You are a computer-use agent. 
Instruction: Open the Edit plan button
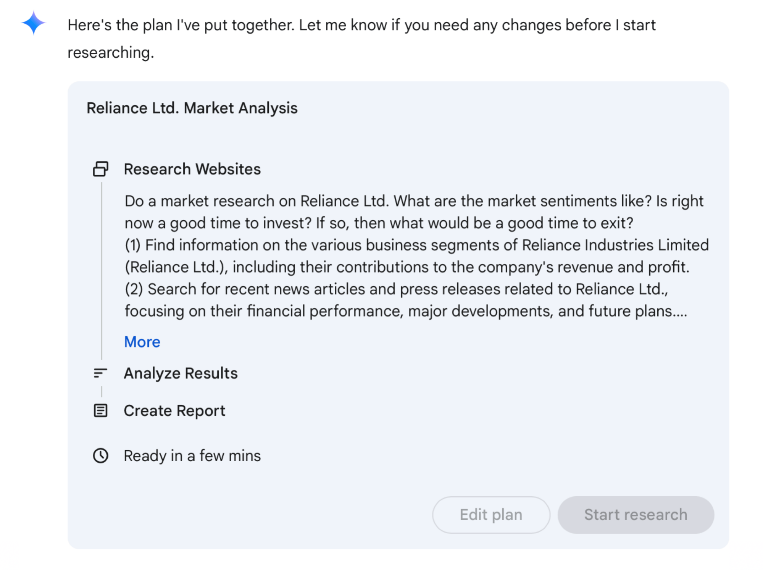[x=491, y=515]
